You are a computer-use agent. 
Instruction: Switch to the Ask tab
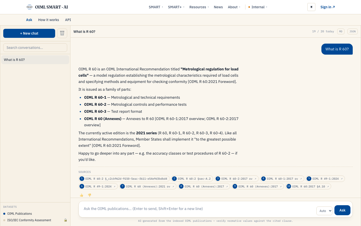pos(29,20)
